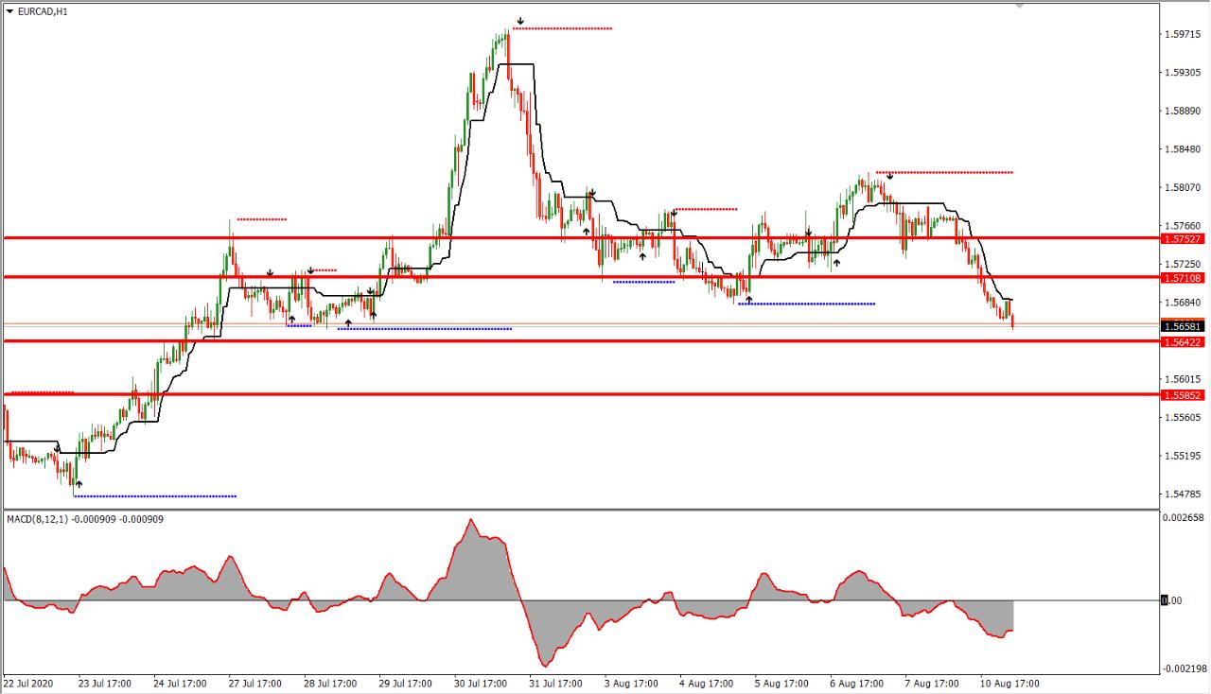Image resolution: width=1211 pixels, height=694 pixels.
Task: Click the 31 Jul 17:00 time label
Action: click(556, 683)
